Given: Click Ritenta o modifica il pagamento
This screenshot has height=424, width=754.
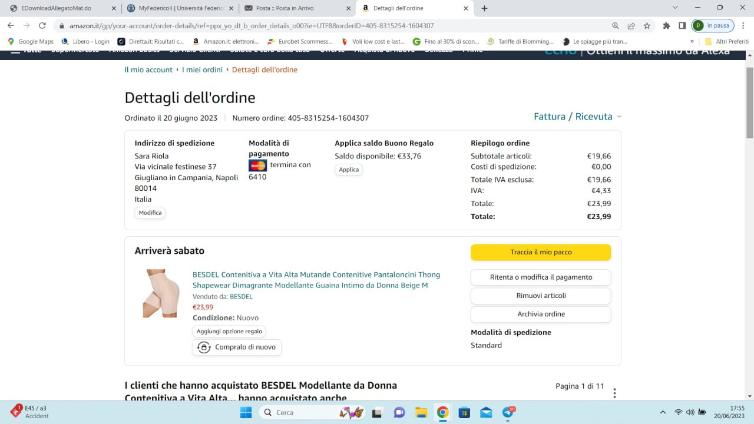Looking at the screenshot, I should (x=541, y=277).
